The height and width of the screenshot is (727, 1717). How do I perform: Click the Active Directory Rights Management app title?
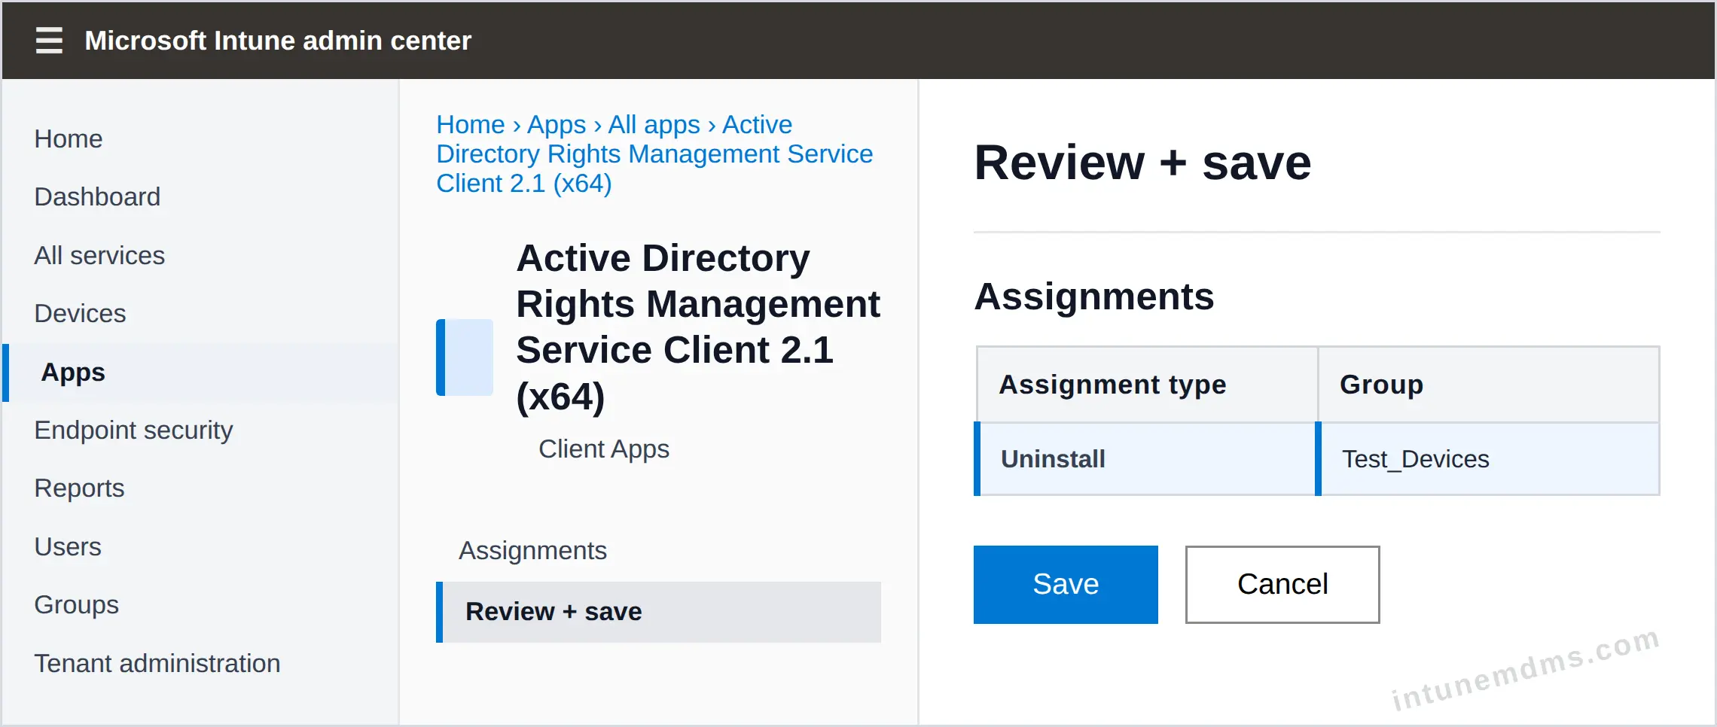click(x=698, y=327)
